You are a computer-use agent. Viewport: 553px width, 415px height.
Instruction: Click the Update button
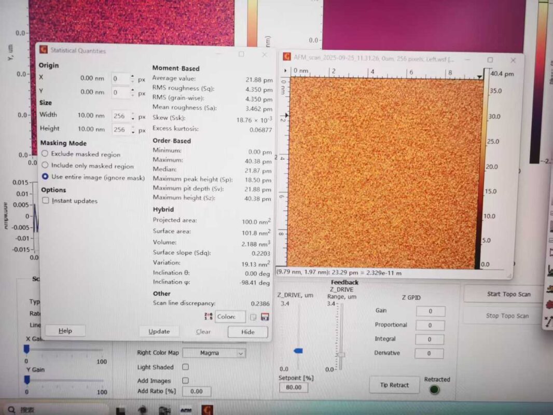pyautogui.click(x=159, y=331)
